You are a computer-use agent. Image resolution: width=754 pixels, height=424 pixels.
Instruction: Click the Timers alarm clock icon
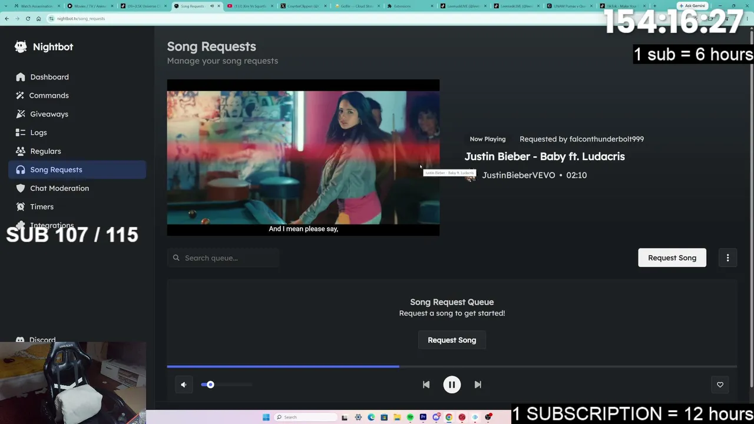[21, 207]
